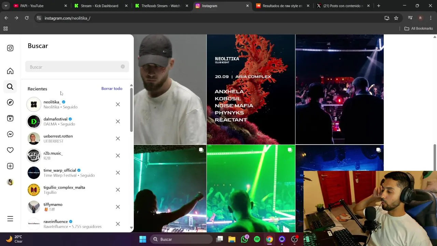437x246 pixels.
Task: Open neolitika_ recent search result
Action: [x=75, y=104]
